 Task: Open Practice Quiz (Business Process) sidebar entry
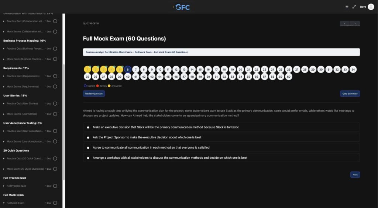[x=25, y=49]
